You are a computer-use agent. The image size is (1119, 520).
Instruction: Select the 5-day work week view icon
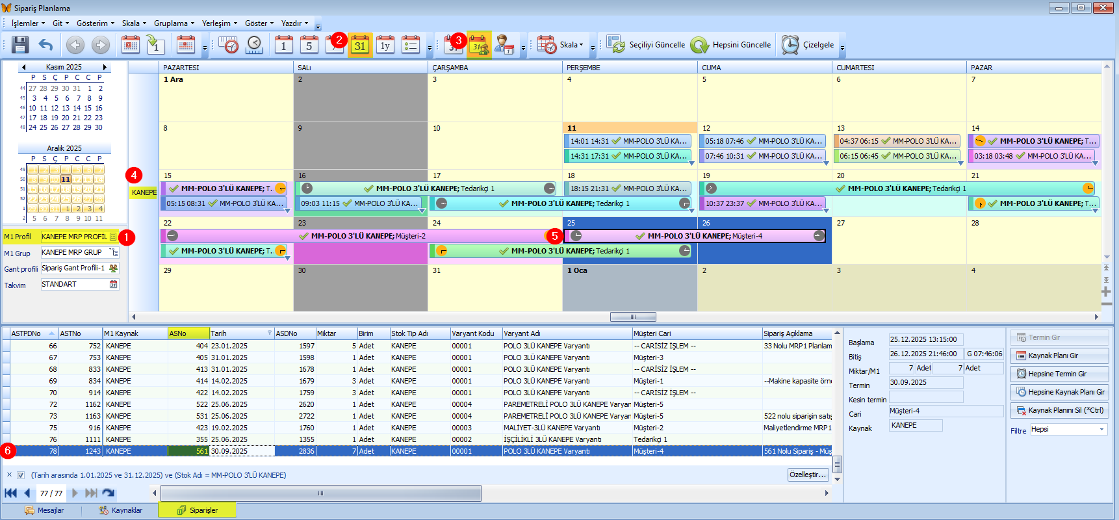[x=309, y=45]
